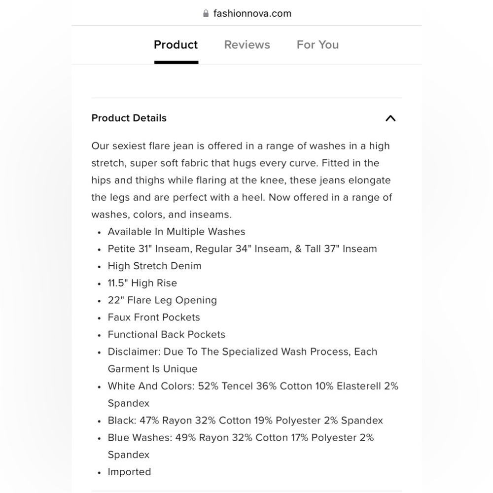
Task: Click the lock icon in address bar
Action: tap(206, 13)
